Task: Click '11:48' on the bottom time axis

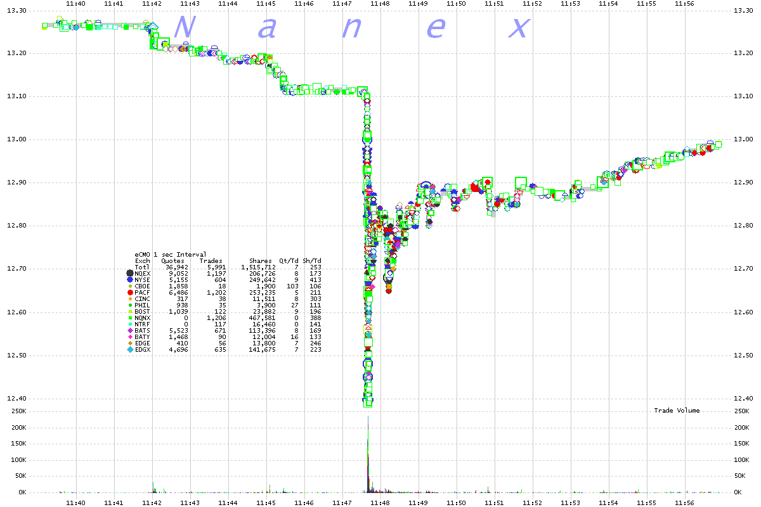Action: click(380, 503)
